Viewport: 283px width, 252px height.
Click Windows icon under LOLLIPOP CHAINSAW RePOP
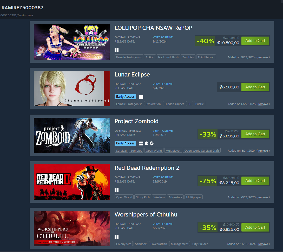coord(117,50)
